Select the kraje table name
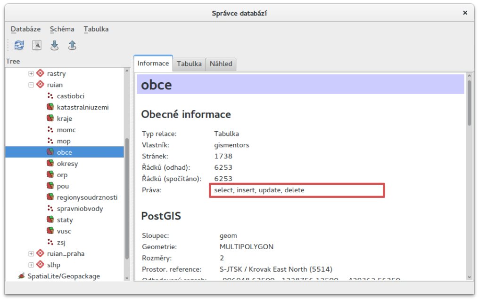479x299 pixels. coord(65,118)
